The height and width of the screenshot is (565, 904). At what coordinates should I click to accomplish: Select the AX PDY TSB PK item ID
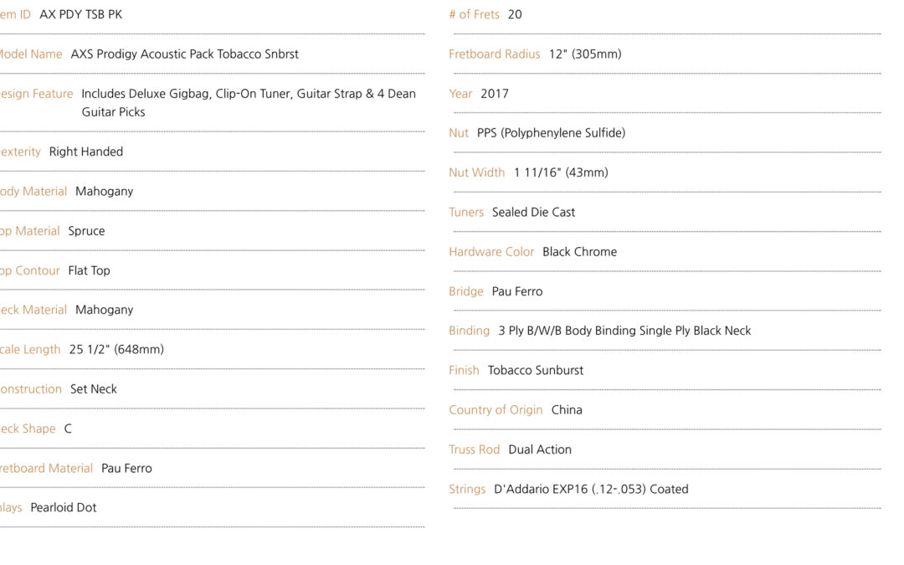80,14
